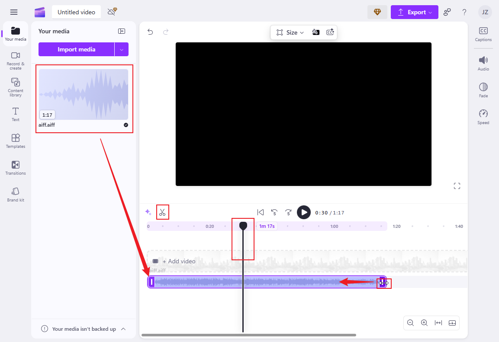Click the 0:30 current time display

tap(322, 213)
